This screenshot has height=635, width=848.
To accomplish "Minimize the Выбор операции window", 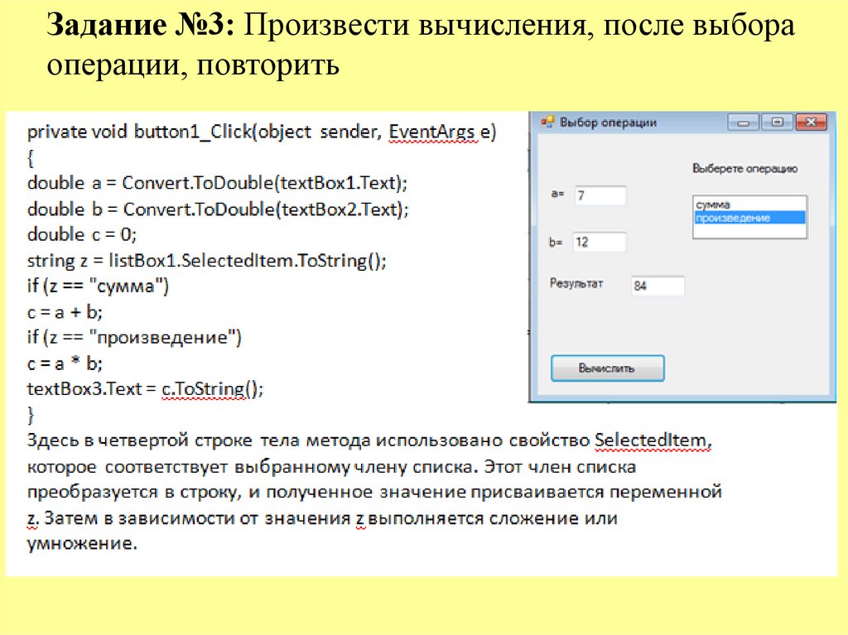I will coord(743,123).
